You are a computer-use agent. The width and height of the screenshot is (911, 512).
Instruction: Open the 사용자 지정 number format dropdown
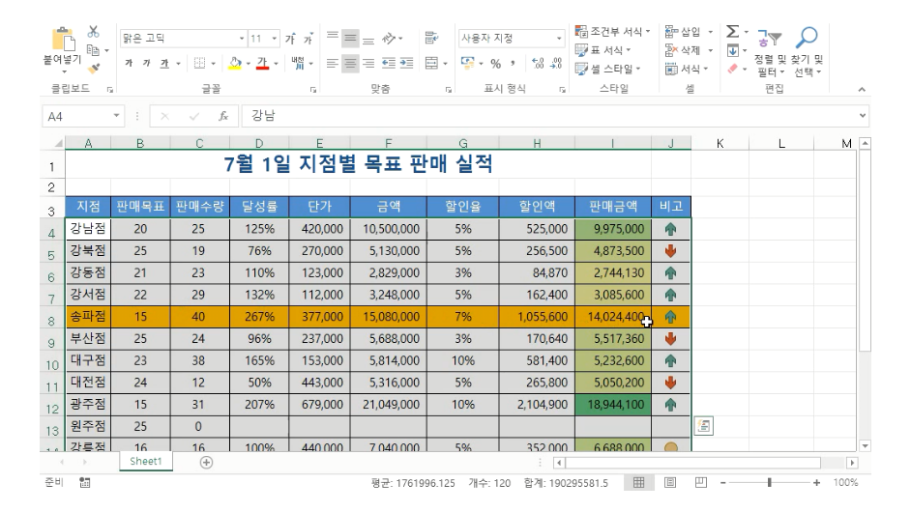pyautogui.click(x=559, y=39)
